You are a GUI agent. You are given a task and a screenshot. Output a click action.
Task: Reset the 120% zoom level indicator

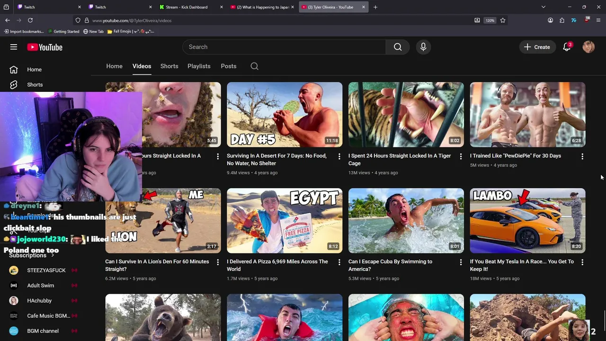point(490,20)
